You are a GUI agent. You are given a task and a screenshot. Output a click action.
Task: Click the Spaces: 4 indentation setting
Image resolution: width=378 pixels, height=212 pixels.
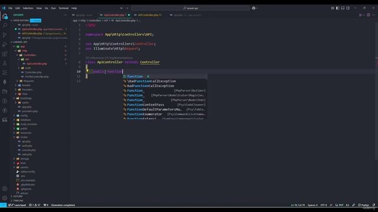click(312, 205)
